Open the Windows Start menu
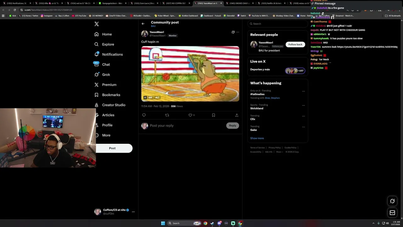The height and width of the screenshot is (227, 403). pos(163,223)
